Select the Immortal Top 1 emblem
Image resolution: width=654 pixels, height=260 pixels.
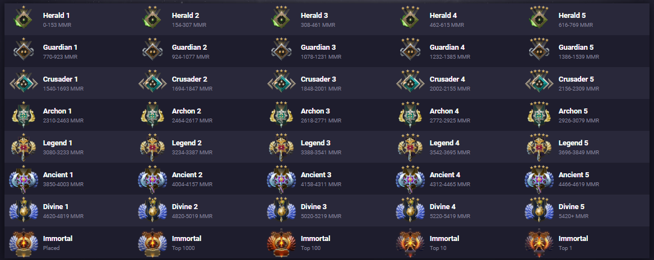(x=536, y=243)
